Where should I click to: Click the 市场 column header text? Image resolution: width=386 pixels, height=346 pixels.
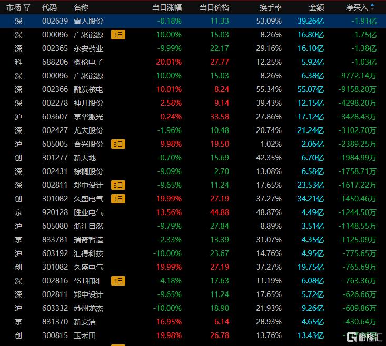tap(14, 7)
